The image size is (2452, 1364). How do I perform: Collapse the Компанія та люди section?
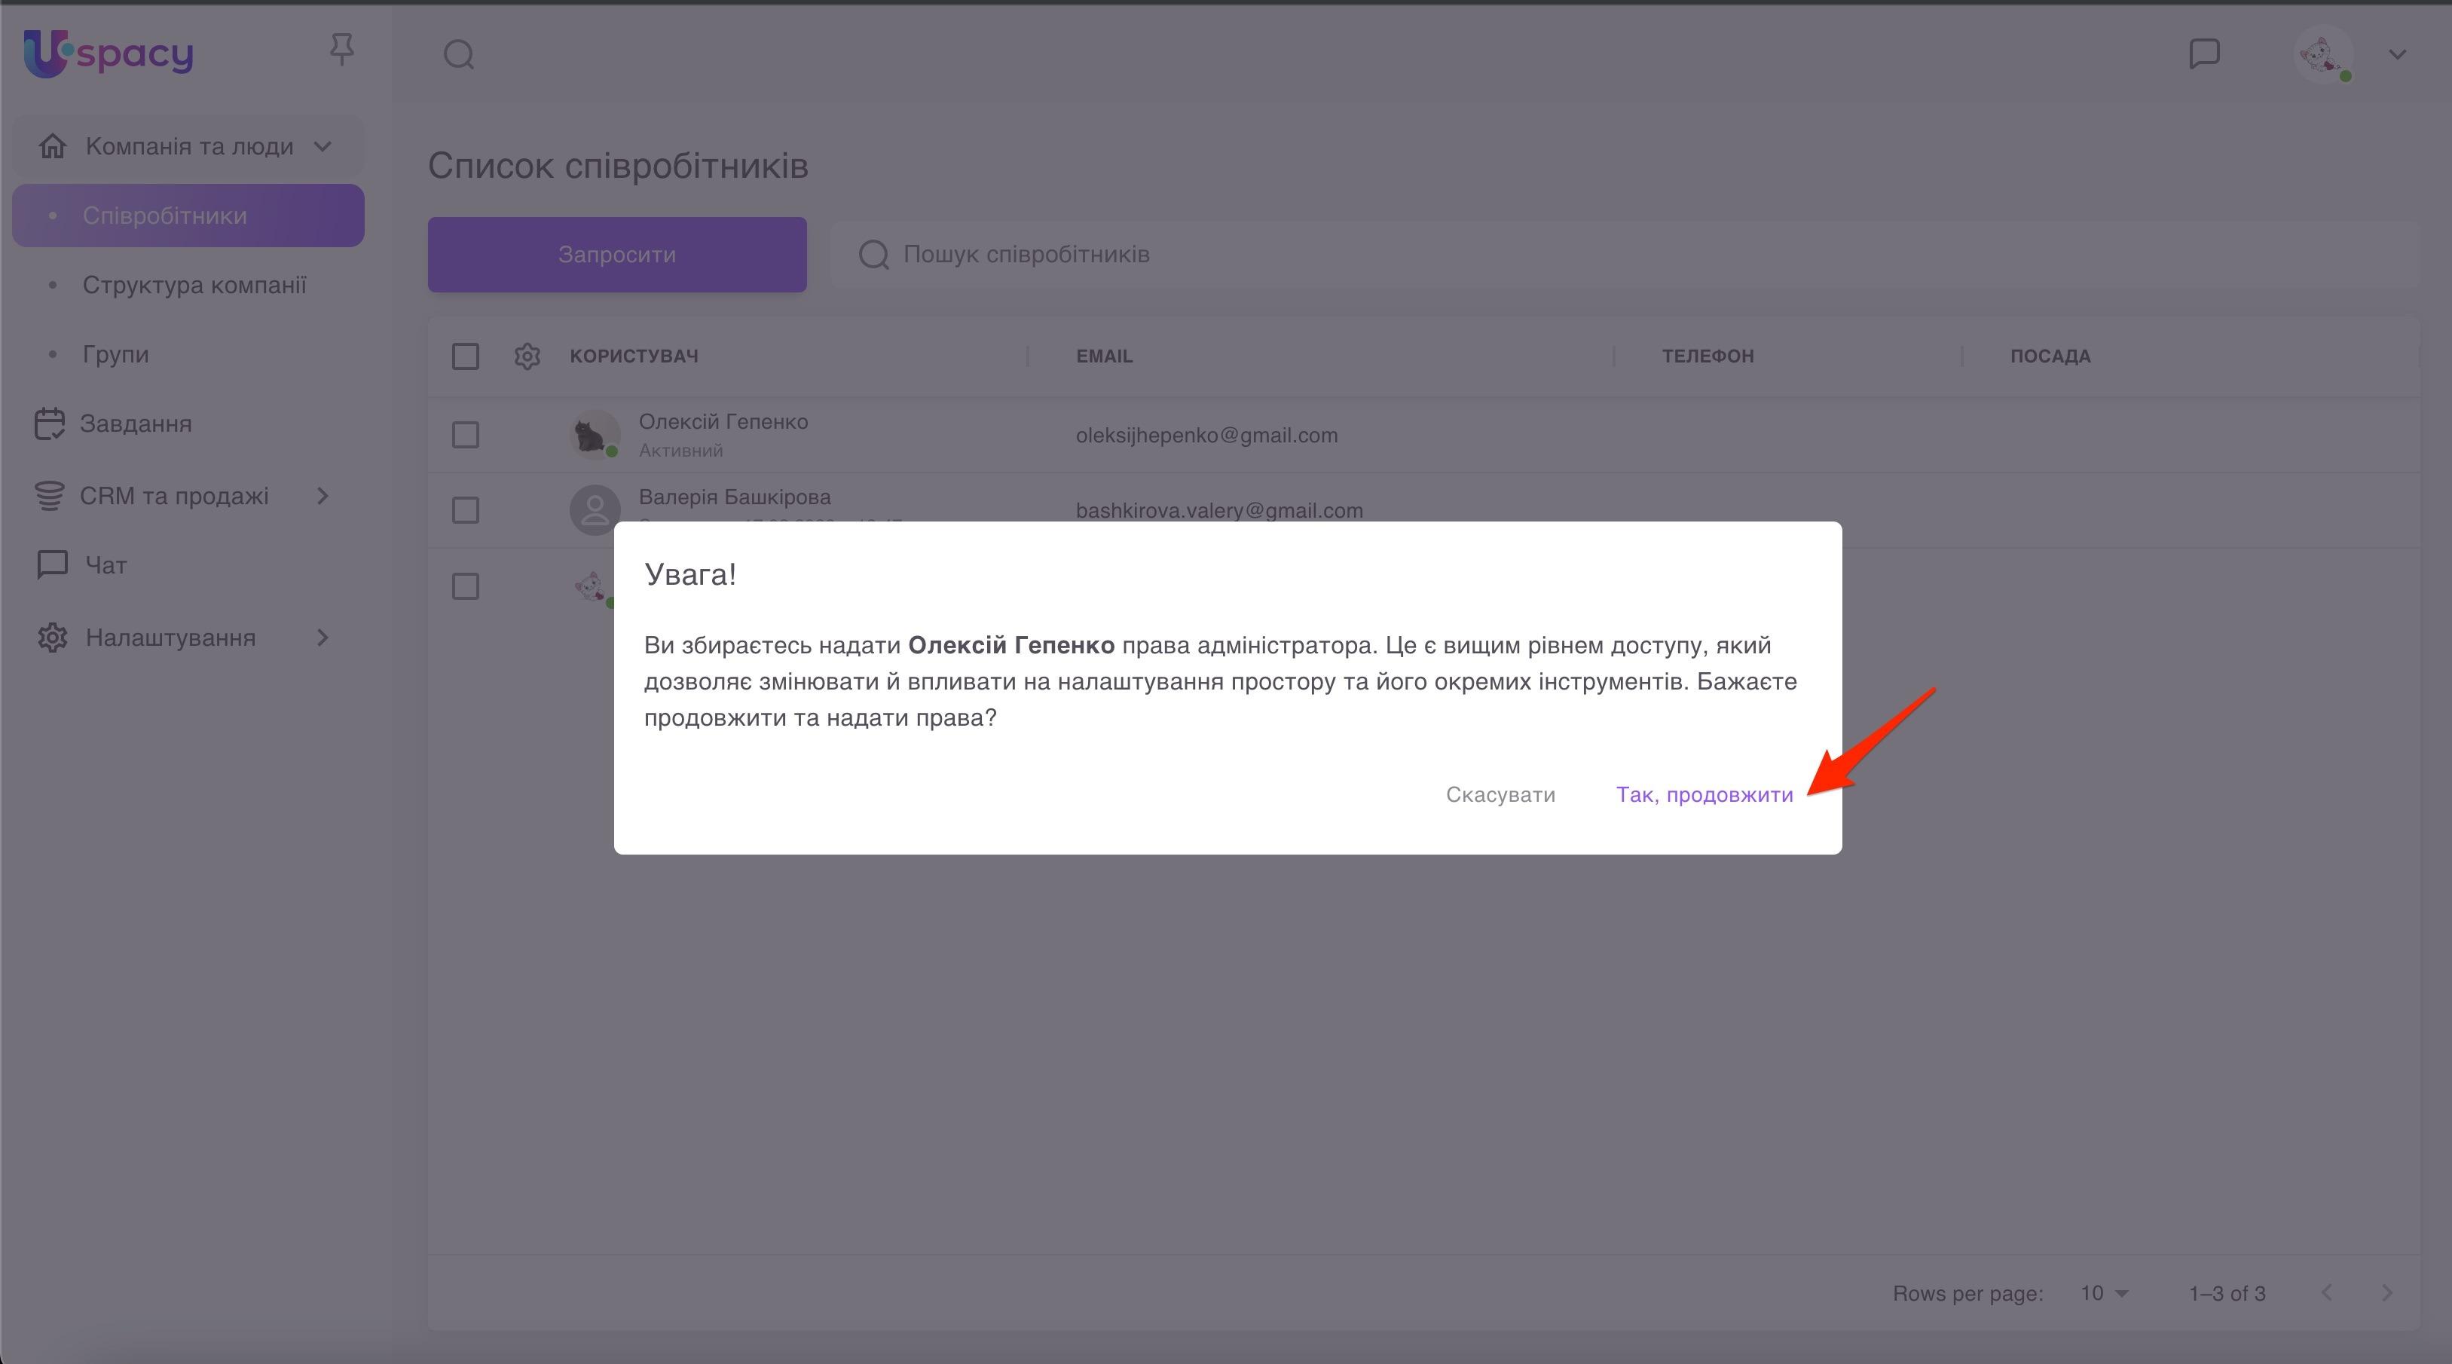pyautogui.click(x=188, y=147)
